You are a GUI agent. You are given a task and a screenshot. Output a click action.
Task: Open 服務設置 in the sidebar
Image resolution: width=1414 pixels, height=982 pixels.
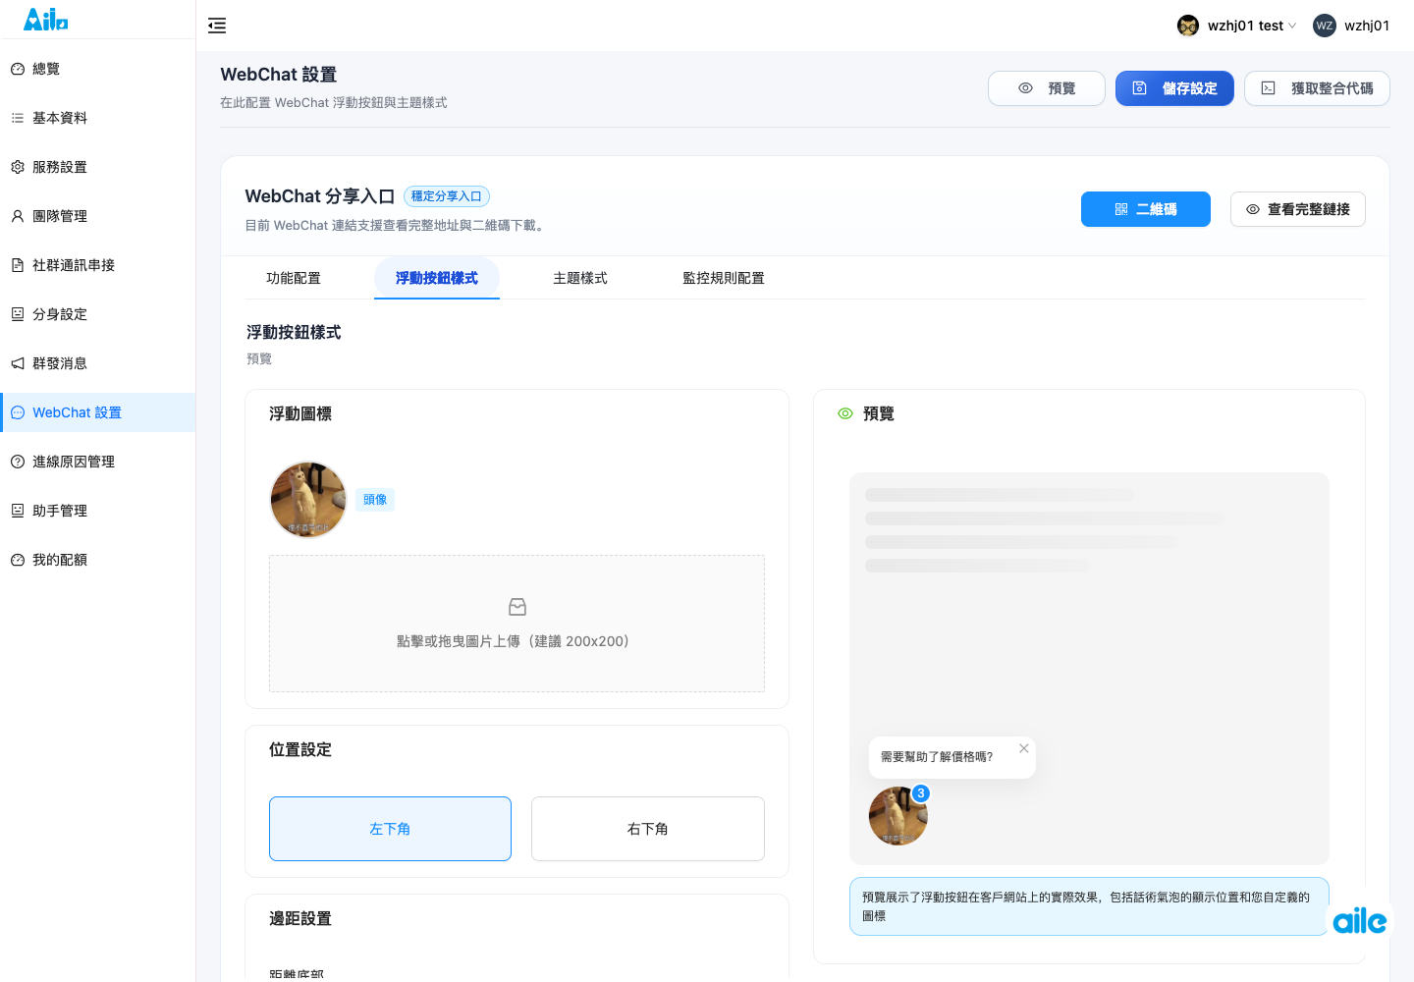tap(97, 167)
